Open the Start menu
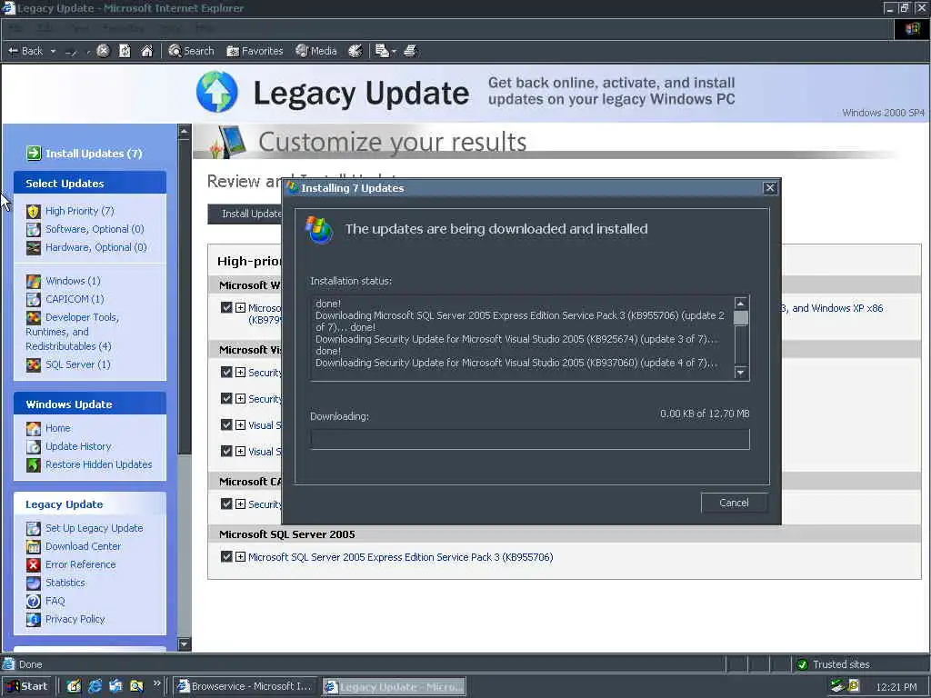Image resolution: width=931 pixels, height=698 pixels. coord(26,686)
